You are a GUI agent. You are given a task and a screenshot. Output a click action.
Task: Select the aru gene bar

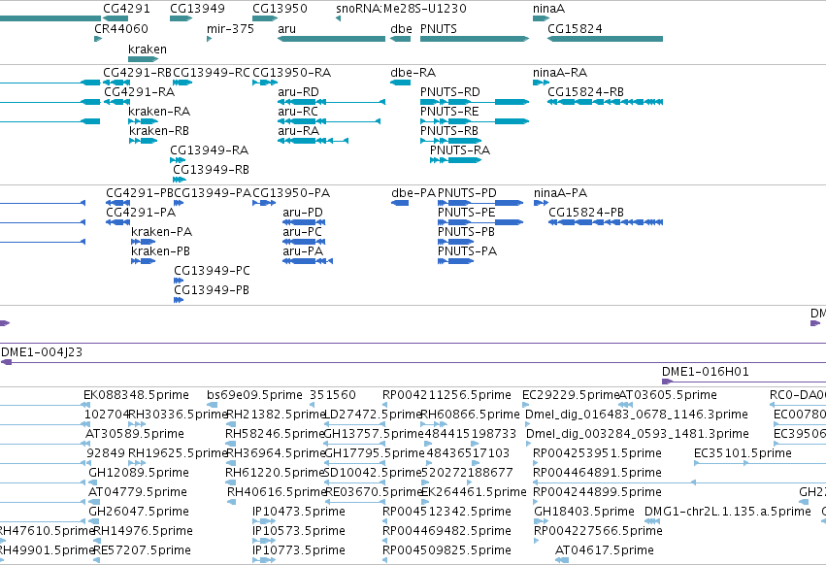pyautogui.click(x=331, y=39)
